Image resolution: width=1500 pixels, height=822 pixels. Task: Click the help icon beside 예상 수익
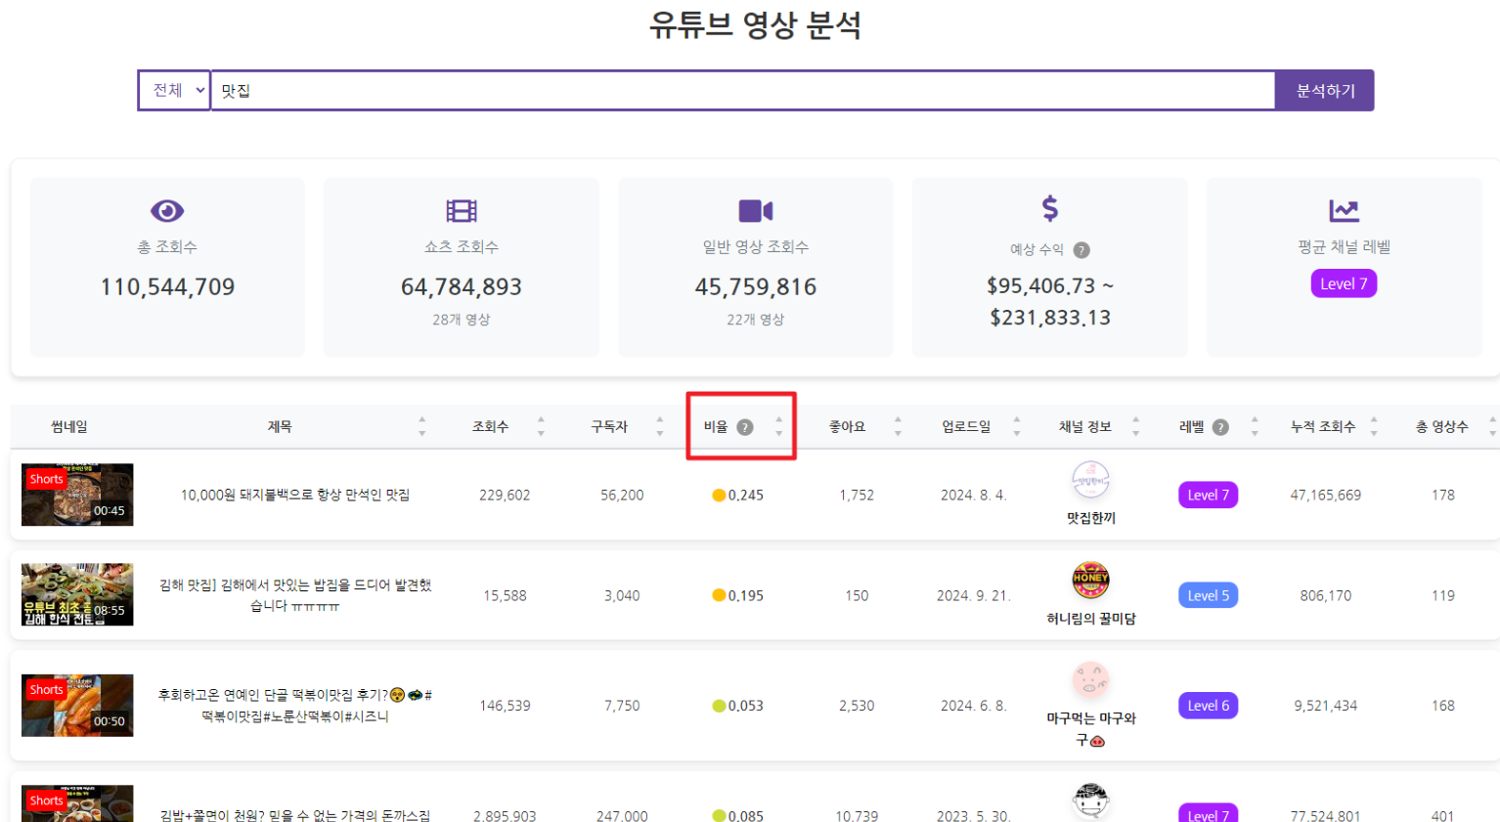pos(1081,250)
